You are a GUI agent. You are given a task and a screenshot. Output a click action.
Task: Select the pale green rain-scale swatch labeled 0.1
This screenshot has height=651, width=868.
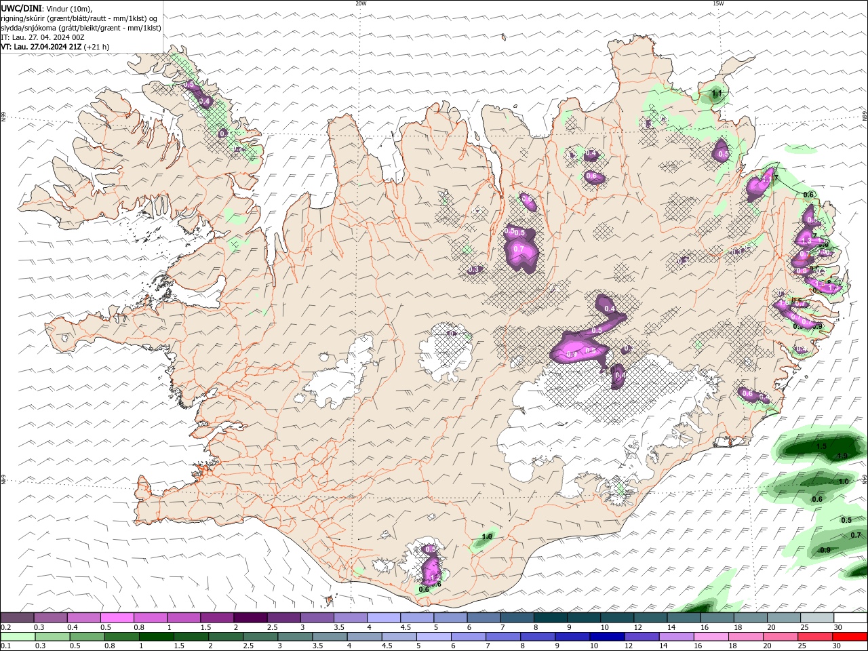coord(18,637)
